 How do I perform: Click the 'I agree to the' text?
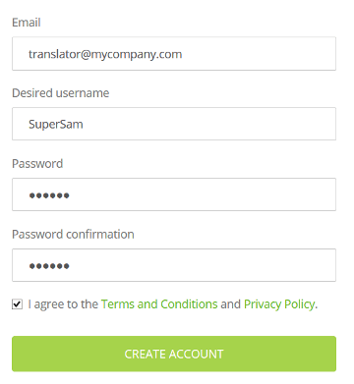coord(63,304)
